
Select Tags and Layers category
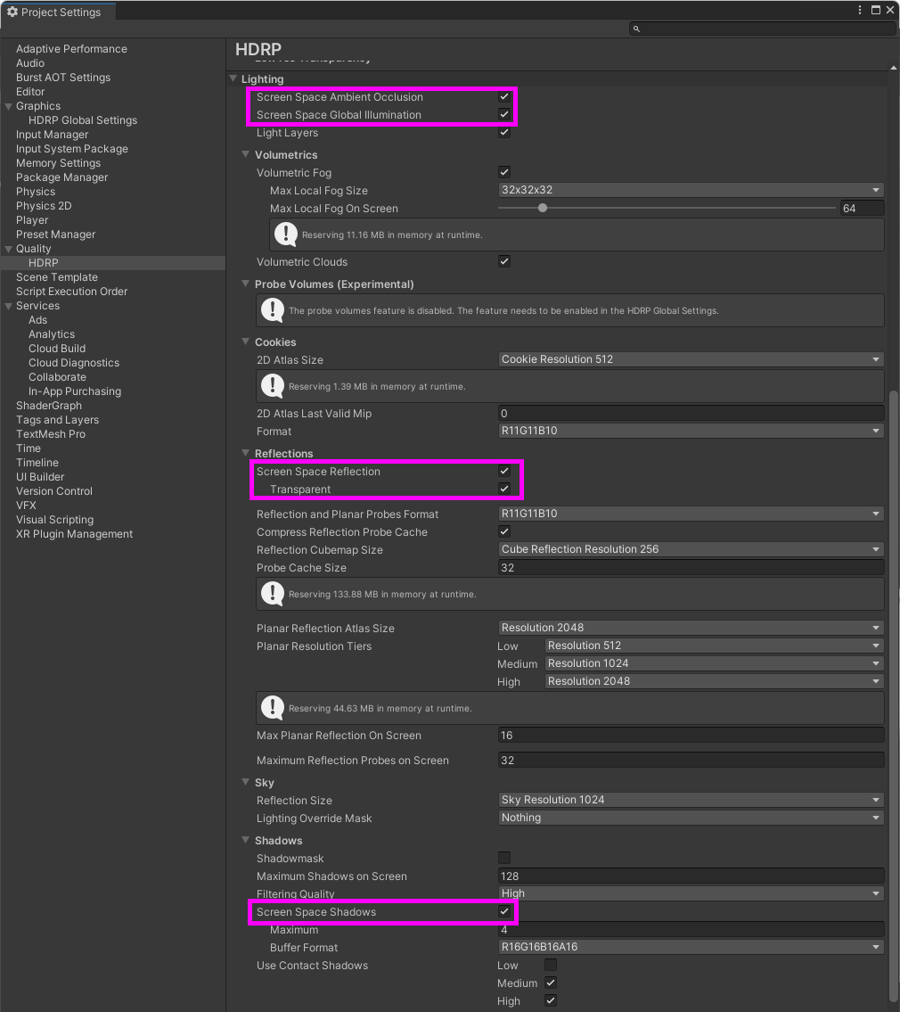coord(57,420)
